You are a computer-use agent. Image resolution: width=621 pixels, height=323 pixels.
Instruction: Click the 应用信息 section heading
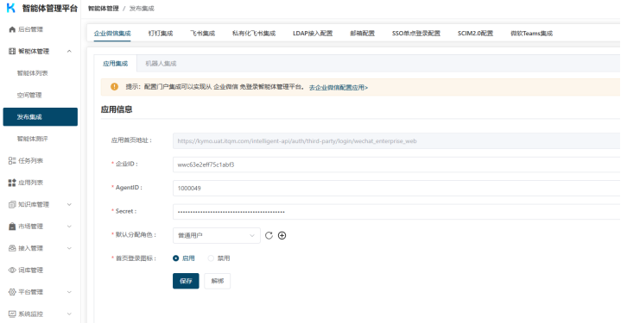[117, 109]
